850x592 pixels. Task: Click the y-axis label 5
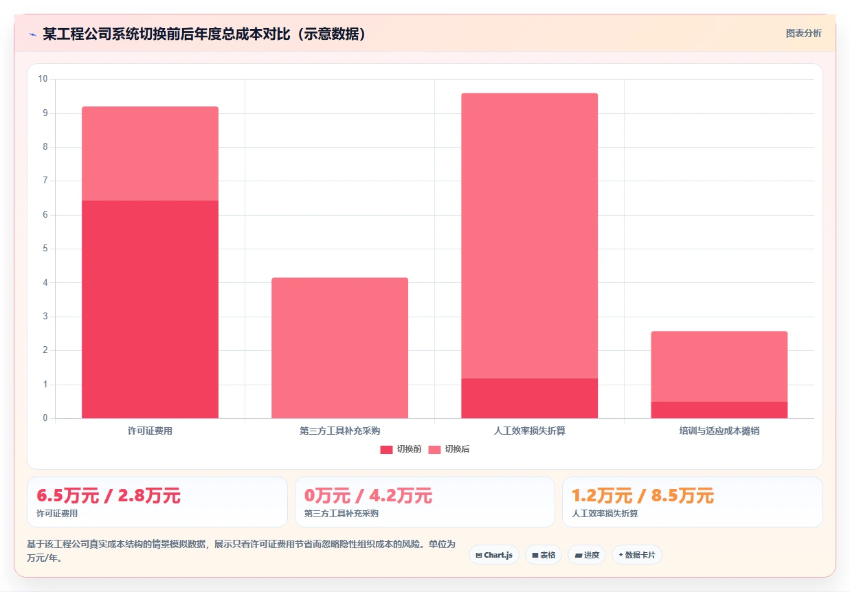[45, 249]
